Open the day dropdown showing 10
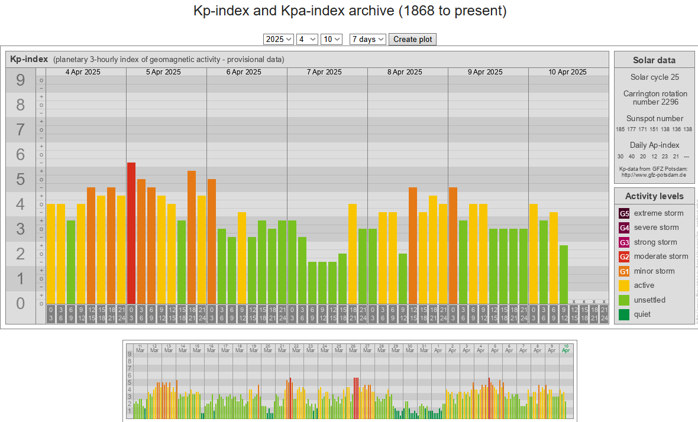This screenshot has width=698, height=422. tap(331, 39)
